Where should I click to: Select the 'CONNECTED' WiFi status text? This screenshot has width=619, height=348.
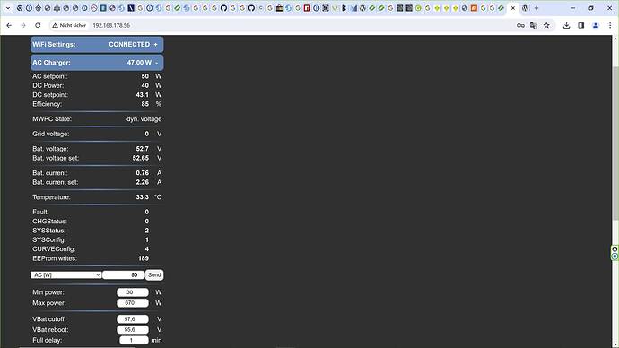click(x=129, y=45)
